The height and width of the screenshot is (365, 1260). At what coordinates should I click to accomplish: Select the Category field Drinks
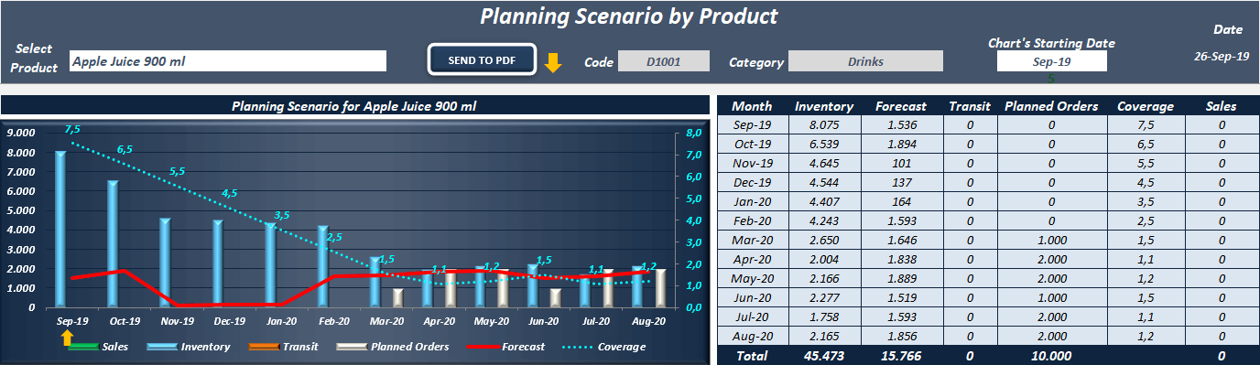click(864, 61)
